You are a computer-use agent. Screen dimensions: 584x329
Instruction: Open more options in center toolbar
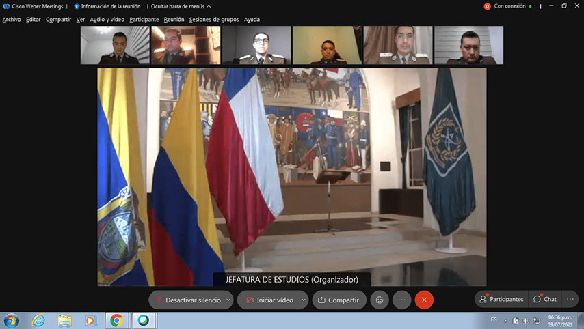pyautogui.click(x=401, y=300)
